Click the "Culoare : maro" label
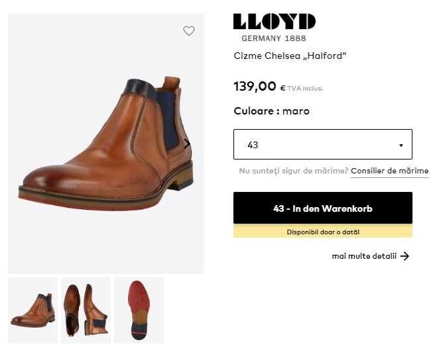The width and height of the screenshot is (437, 364). [271, 111]
